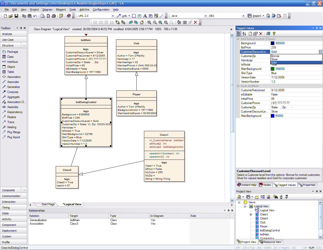Click the red X delete icon in Tagged Values

tap(261, 33)
